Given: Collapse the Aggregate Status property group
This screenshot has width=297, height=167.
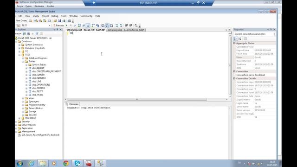Looking at the screenshot, I should [234, 43].
